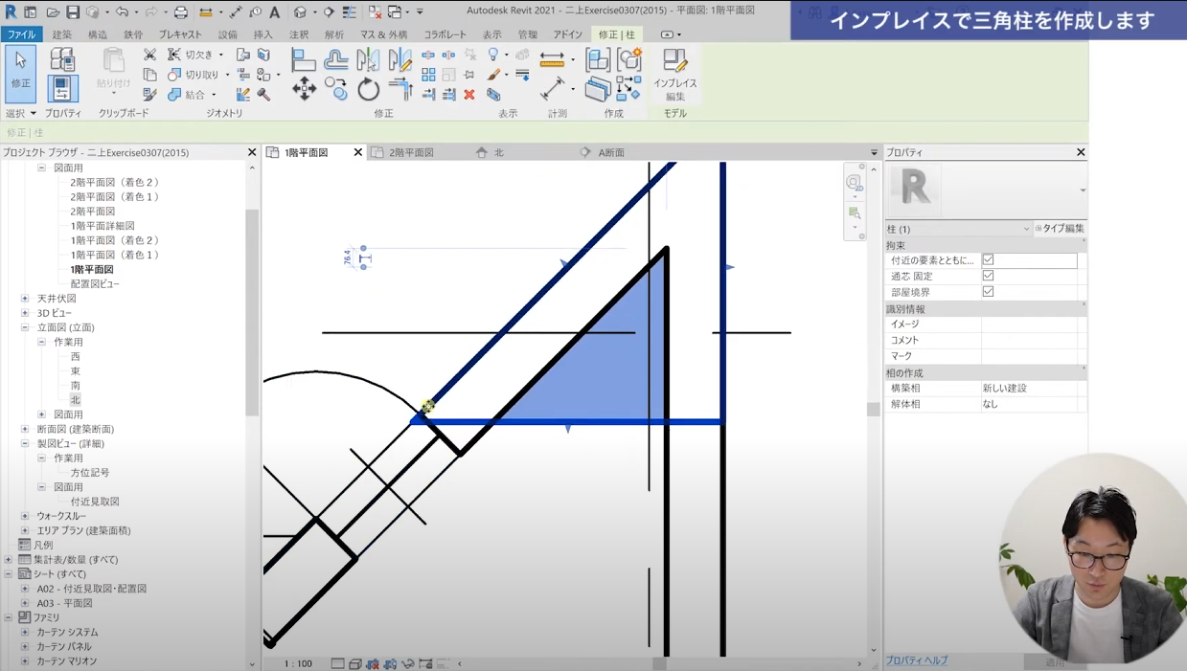Toggle 付近の要素とともに checkbox
This screenshot has width=1187, height=671.
click(988, 260)
